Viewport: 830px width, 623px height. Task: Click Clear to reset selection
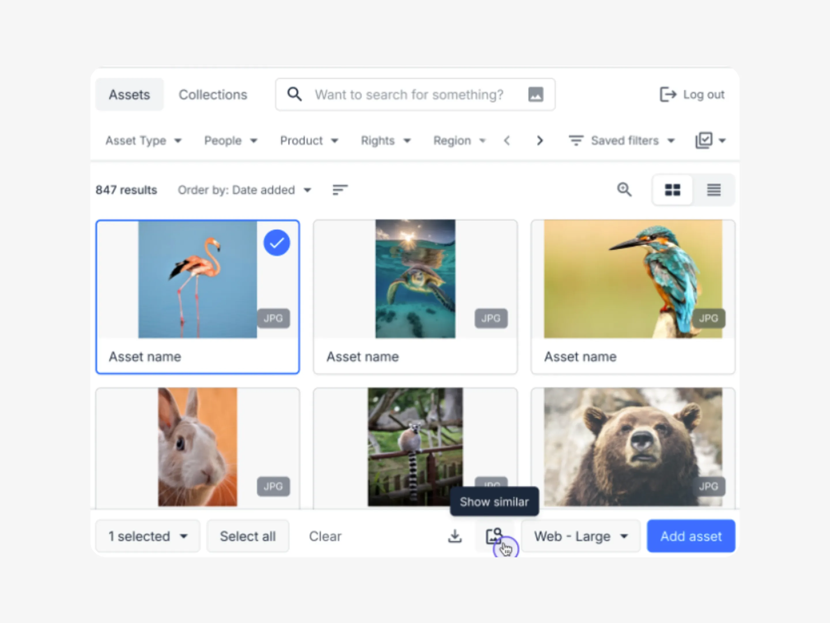click(325, 536)
